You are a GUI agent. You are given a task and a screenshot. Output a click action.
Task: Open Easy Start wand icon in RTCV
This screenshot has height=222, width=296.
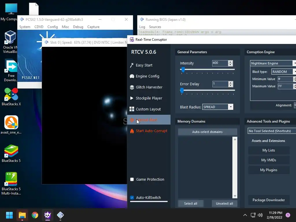tap(132, 65)
